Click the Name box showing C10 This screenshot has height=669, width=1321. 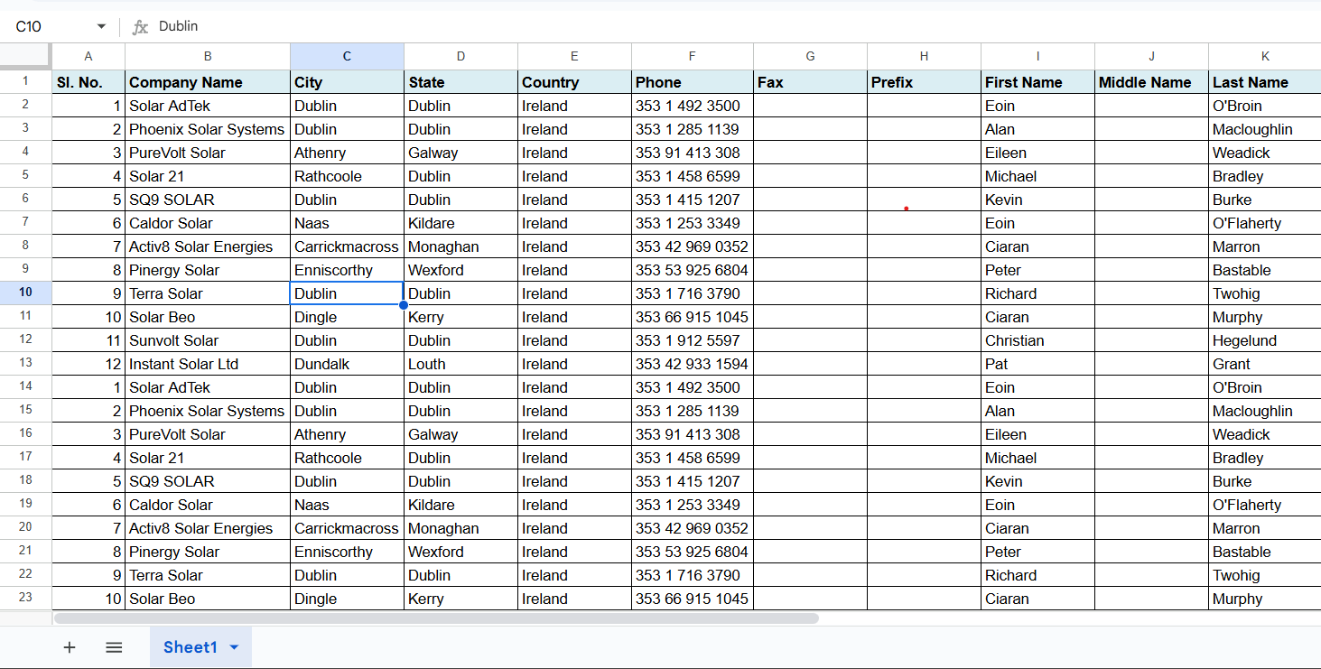point(50,27)
